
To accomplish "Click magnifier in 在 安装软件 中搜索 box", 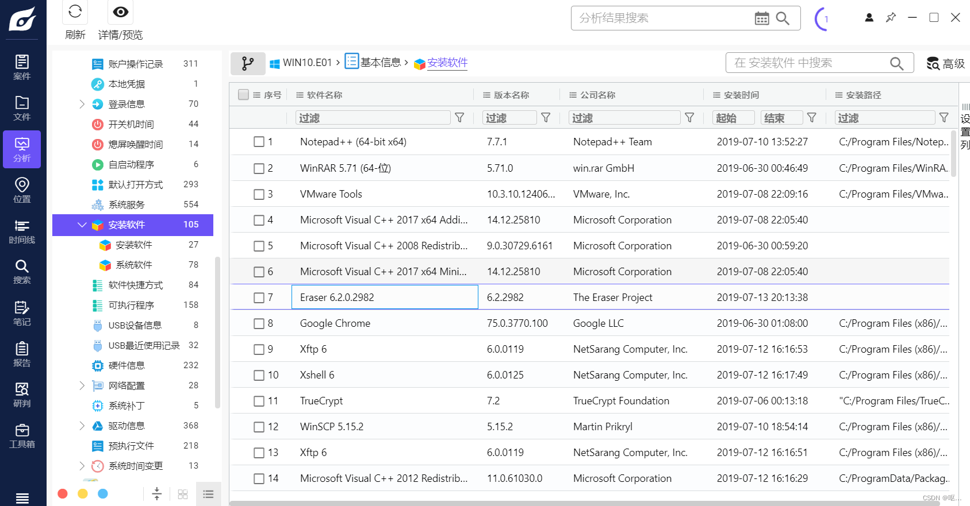I will tap(896, 63).
